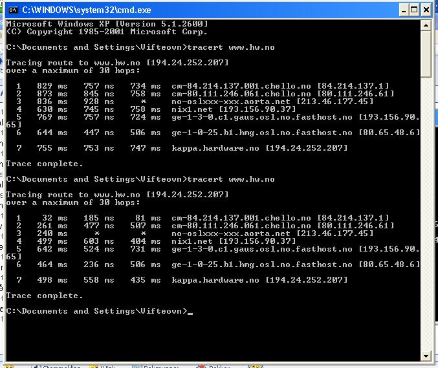Click the '747 ms' latency value
Screen dimensions: 438x368
[x=146, y=148]
